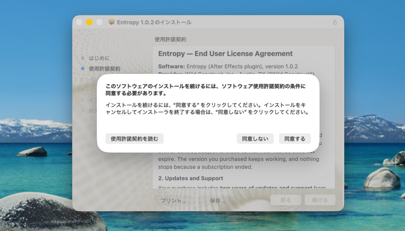This screenshot has height=231, width=405.
Task: Select the 使用許諾契約 step in sidebar
Action: tap(104, 68)
